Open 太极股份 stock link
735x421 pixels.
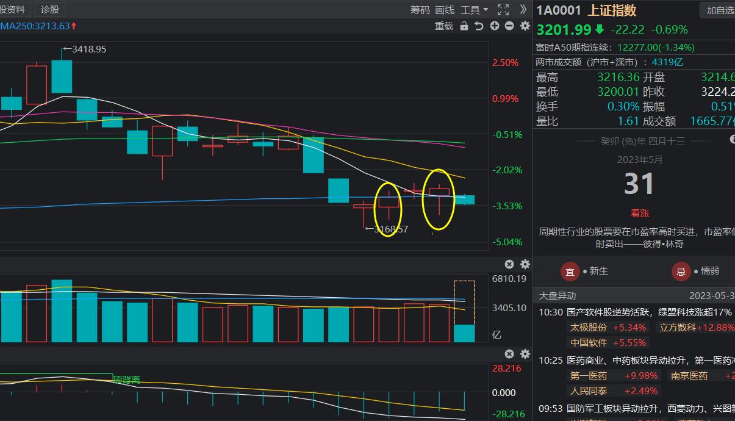click(589, 327)
